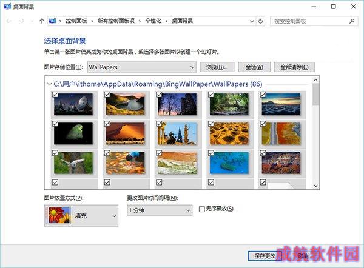
Task: Uncheck the satellite dish wallpaper checkbox
Action: [55, 95]
